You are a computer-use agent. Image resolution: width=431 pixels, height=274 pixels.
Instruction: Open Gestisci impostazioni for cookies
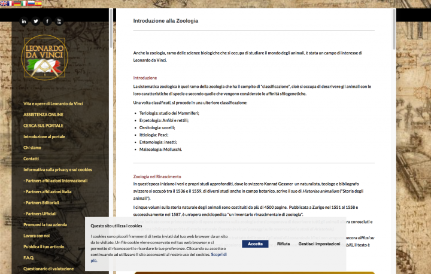pyautogui.click(x=319, y=243)
